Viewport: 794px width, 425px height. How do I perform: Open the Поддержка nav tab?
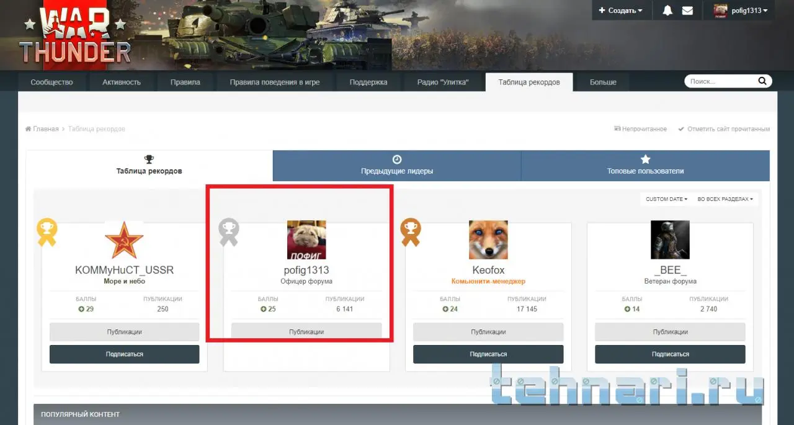[x=368, y=82]
